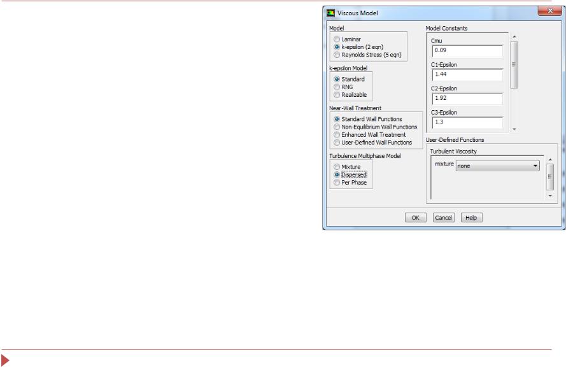The width and height of the screenshot is (566, 368).
Task: Click User-Defined Functions scroll up arrow
Action: coord(550,159)
